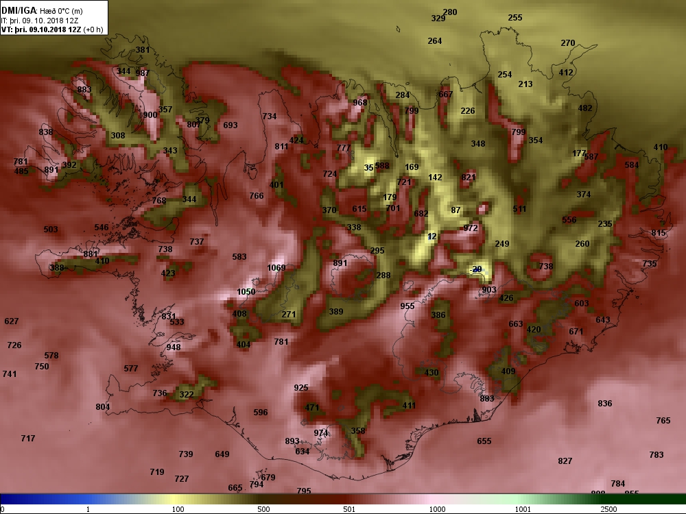Click the map value '142'

pos(435,177)
